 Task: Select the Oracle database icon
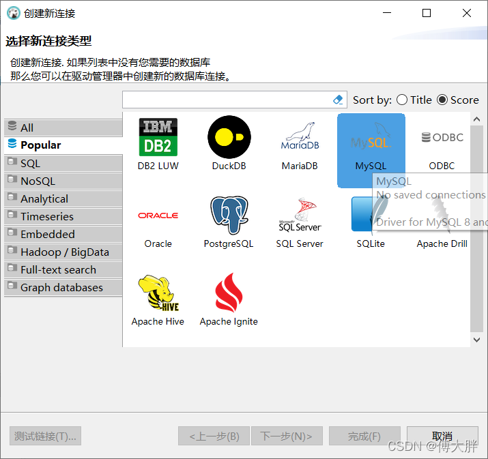pos(158,216)
